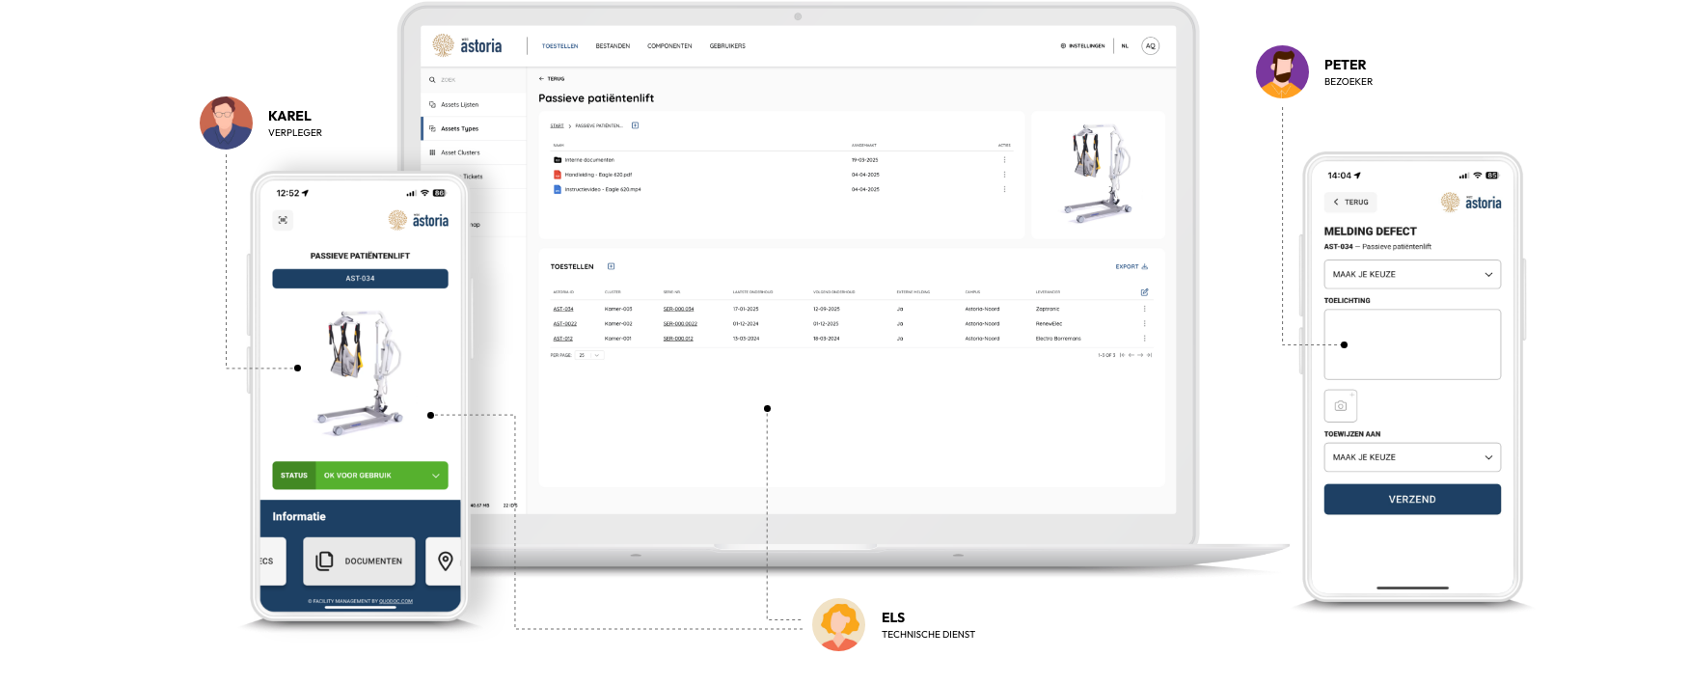Image resolution: width=1690 pixels, height=684 pixels.
Task: Go to next page of the Toestellen table
Action: 1140,355
